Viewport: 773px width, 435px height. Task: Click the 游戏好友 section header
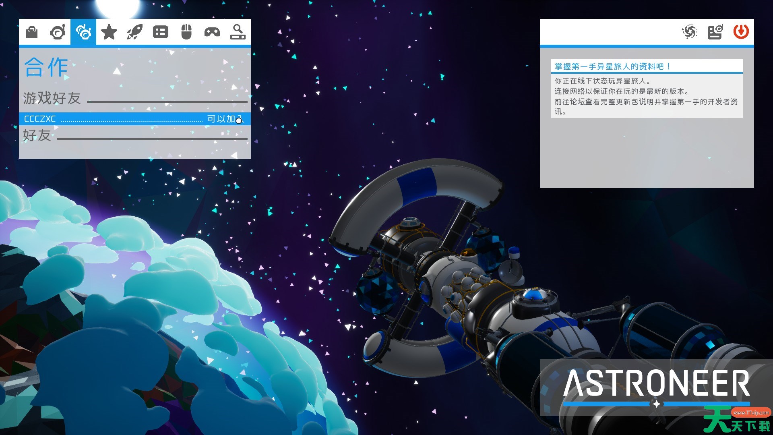point(52,98)
